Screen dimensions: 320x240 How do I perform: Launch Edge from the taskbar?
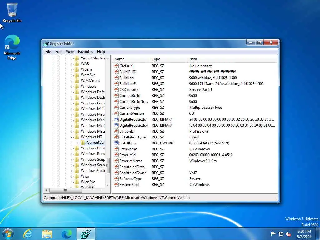(67, 234)
